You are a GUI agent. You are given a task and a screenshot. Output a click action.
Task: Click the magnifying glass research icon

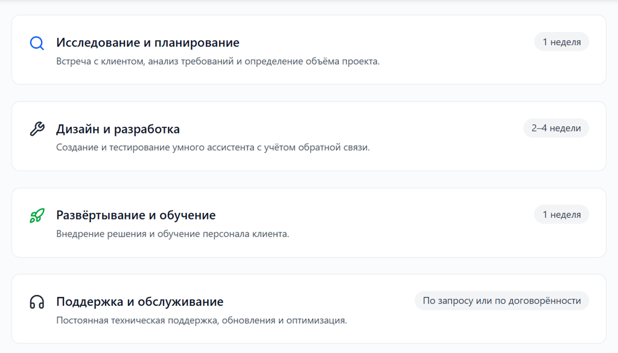tap(37, 43)
